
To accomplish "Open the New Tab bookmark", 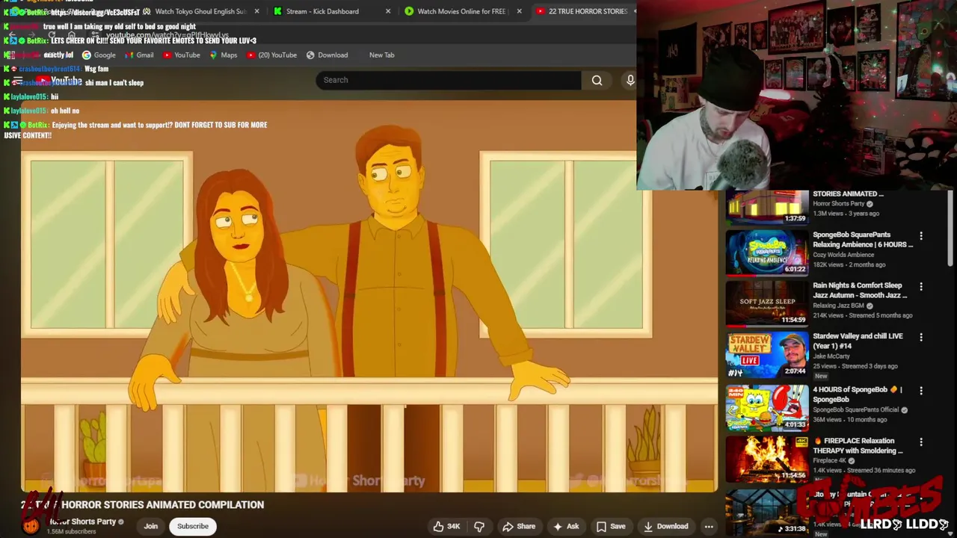I will 381,55.
